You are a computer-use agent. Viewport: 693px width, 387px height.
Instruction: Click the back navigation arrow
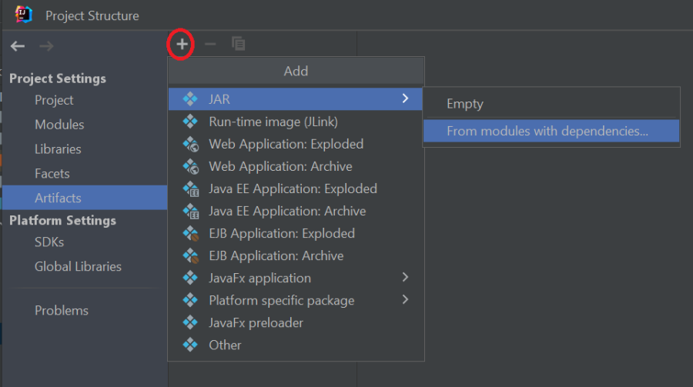18,46
